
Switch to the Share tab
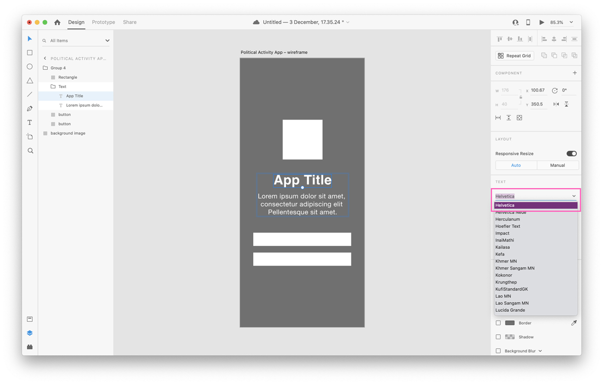(x=130, y=22)
